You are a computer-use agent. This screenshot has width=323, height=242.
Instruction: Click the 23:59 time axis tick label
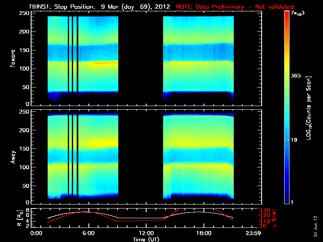(255, 233)
